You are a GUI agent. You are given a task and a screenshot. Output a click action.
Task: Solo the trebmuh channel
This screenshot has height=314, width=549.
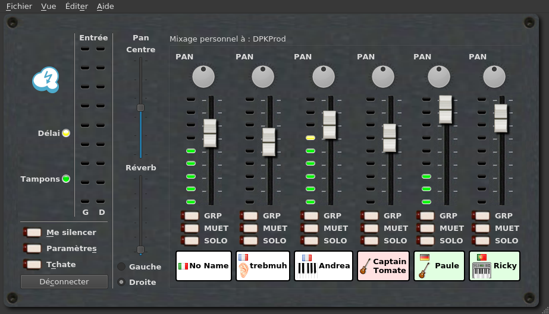pyautogui.click(x=249, y=240)
